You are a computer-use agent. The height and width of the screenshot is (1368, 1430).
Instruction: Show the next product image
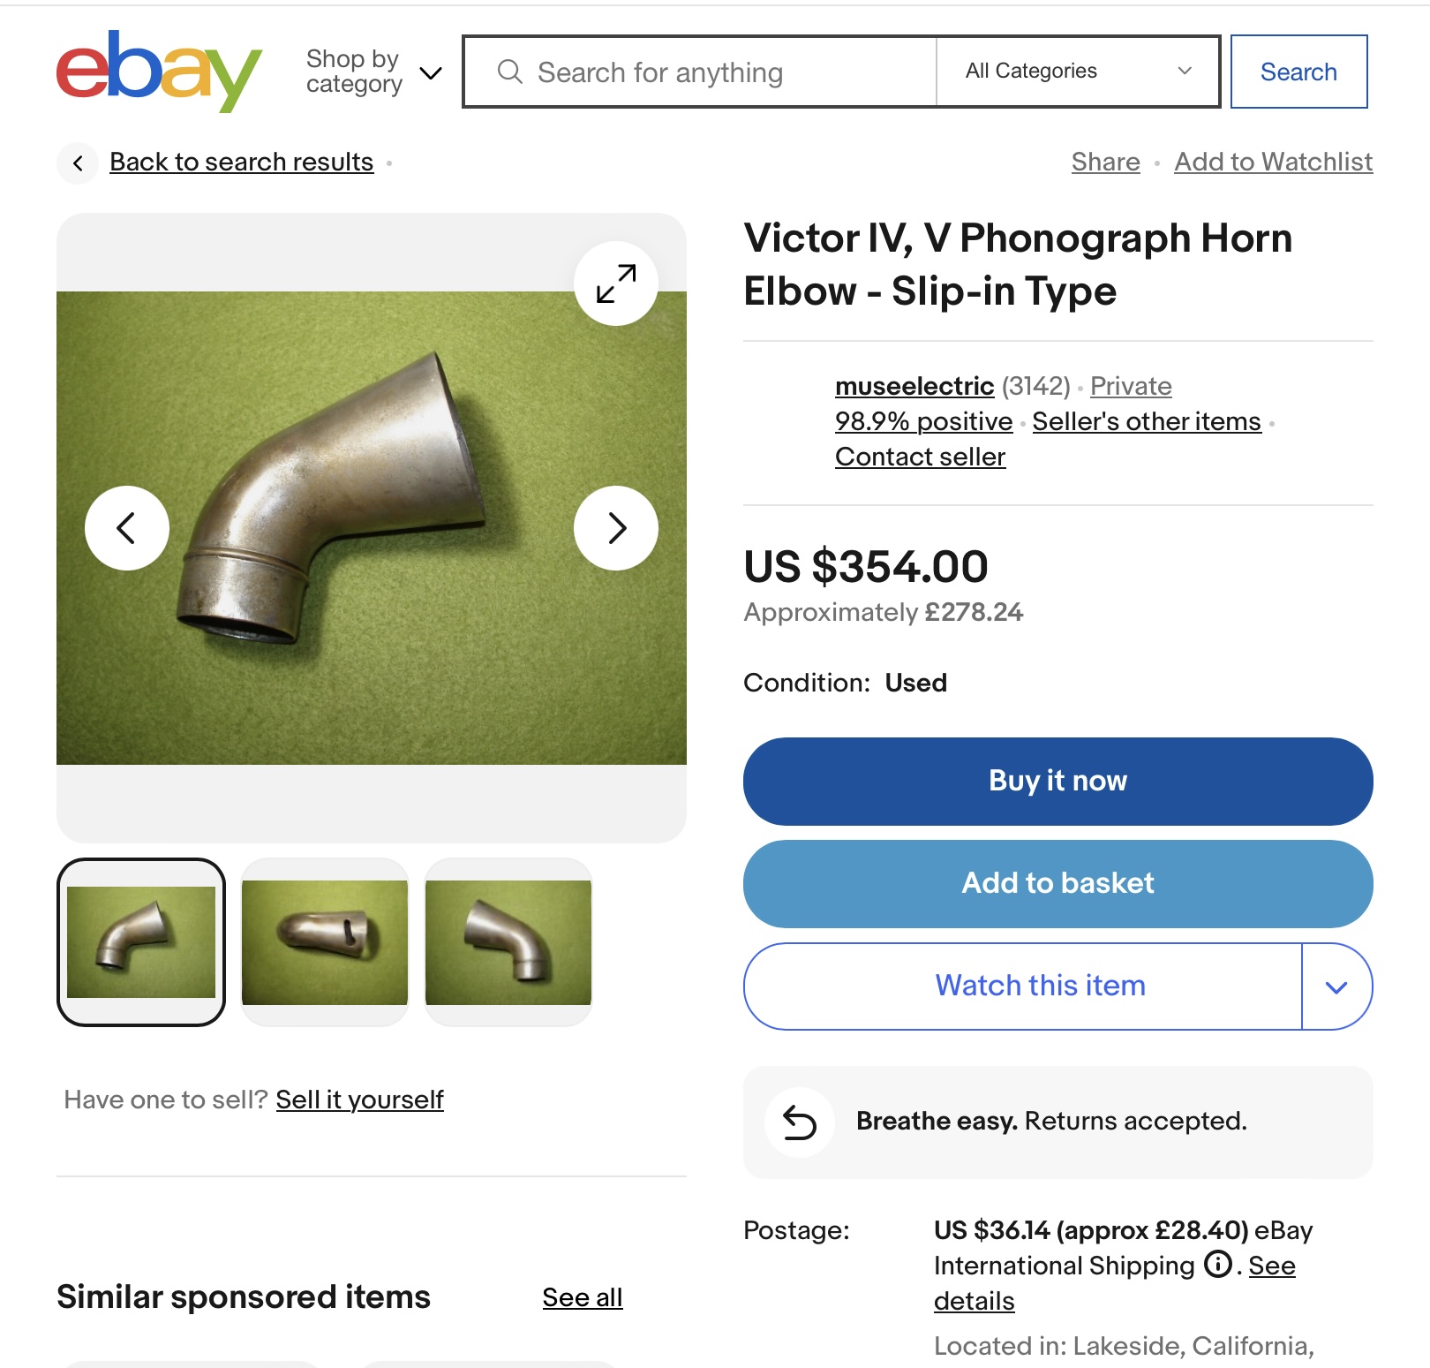point(616,528)
